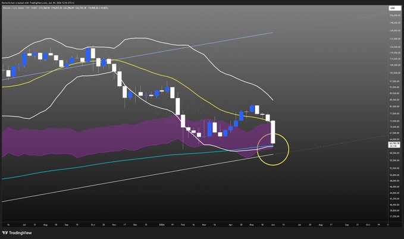Click the snapshot caption text at top
404x239 pixels.
[38, 3]
